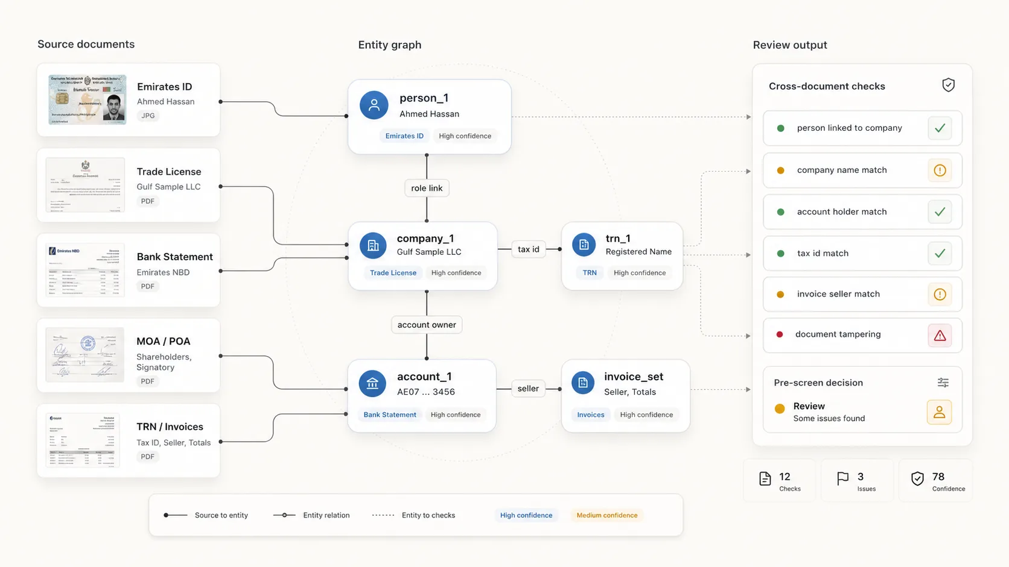Select the account owner relation label
Image resolution: width=1009 pixels, height=567 pixels.
pos(427,325)
